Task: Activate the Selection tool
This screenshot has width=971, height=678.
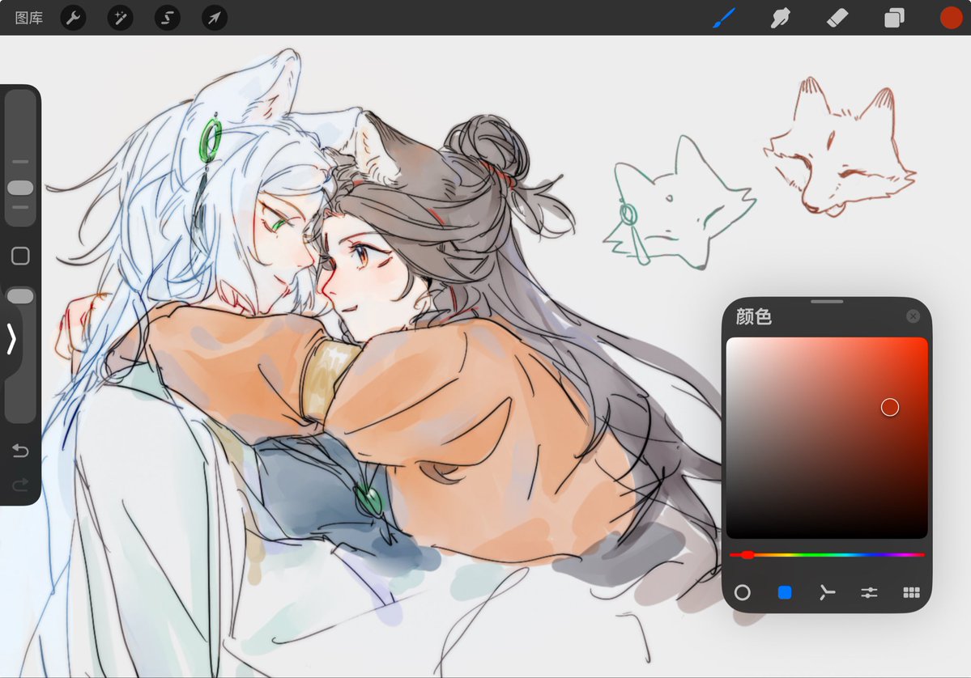Action: 167,18
